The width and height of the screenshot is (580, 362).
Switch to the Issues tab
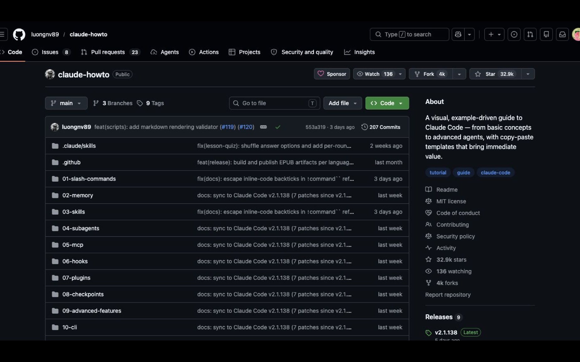pyautogui.click(x=51, y=52)
